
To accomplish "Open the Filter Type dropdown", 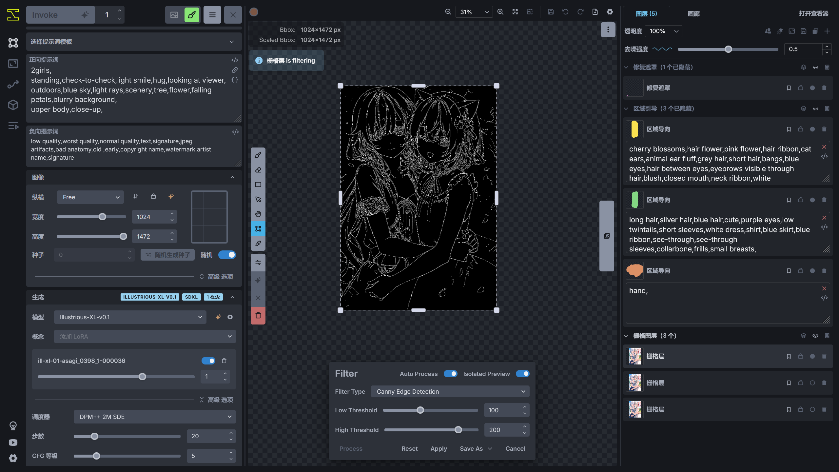I will coord(450,392).
